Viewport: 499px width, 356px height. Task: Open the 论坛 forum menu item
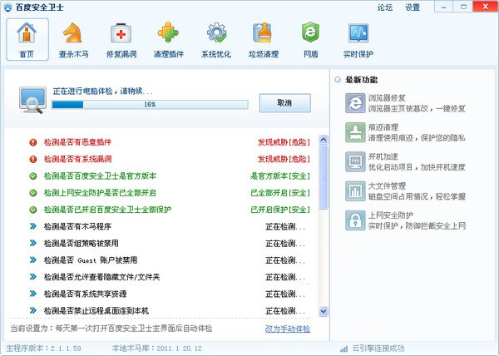(384, 7)
